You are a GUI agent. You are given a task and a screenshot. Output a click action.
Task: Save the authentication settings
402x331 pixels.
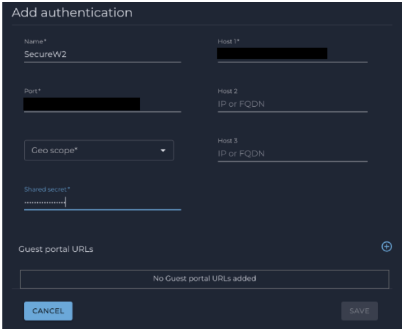pyautogui.click(x=359, y=311)
